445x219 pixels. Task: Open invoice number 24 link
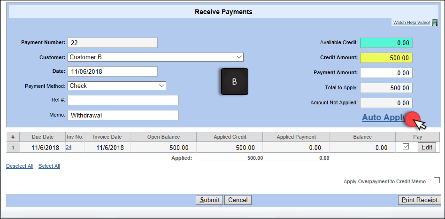pyautogui.click(x=69, y=148)
